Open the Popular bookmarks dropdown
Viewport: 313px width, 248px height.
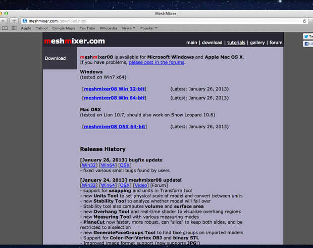pos(149,28)
